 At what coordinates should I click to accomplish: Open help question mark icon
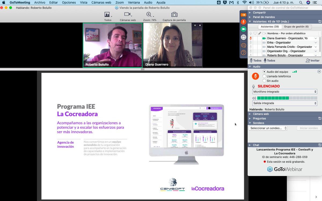click(243, 53)
